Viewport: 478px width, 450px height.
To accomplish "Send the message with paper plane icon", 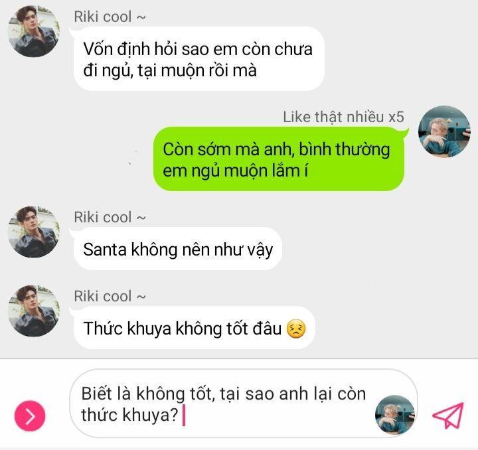I will pyautogui.click(x=448, y=415).
